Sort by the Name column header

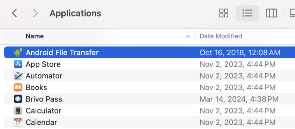[x=35, y=36]
